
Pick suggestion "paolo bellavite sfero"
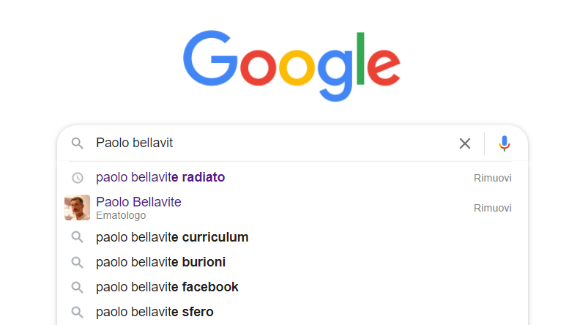(155, 312)
